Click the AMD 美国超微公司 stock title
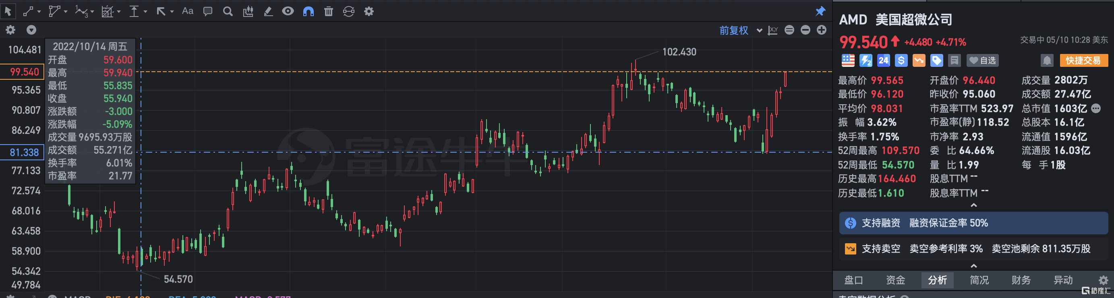The height and width of the screenshot is (298, 1114). [896, 19]
